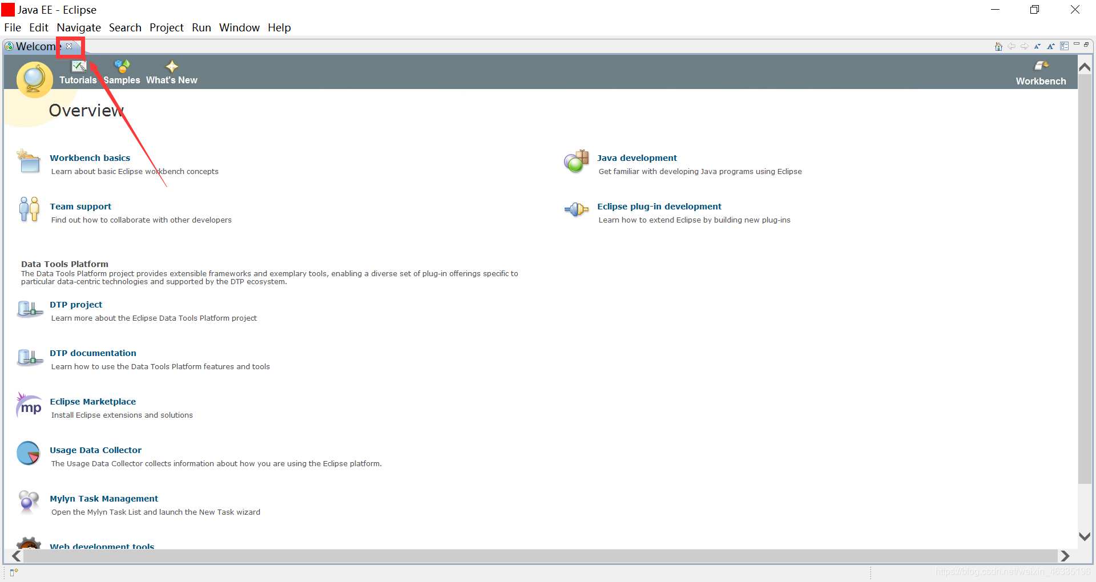
Task: Open the Project menu
Action: [x=167, y=27]
